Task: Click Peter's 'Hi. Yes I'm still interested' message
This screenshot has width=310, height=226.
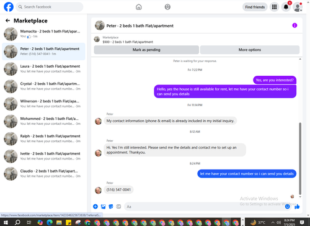Action: click(x=175, y=150)
